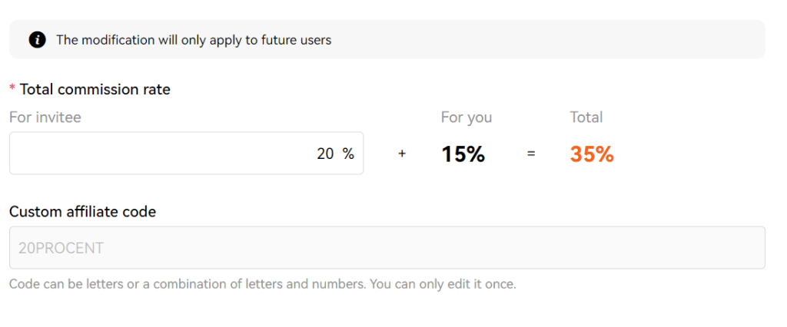Focus the For invitee commission input

(x=186, y=154)
